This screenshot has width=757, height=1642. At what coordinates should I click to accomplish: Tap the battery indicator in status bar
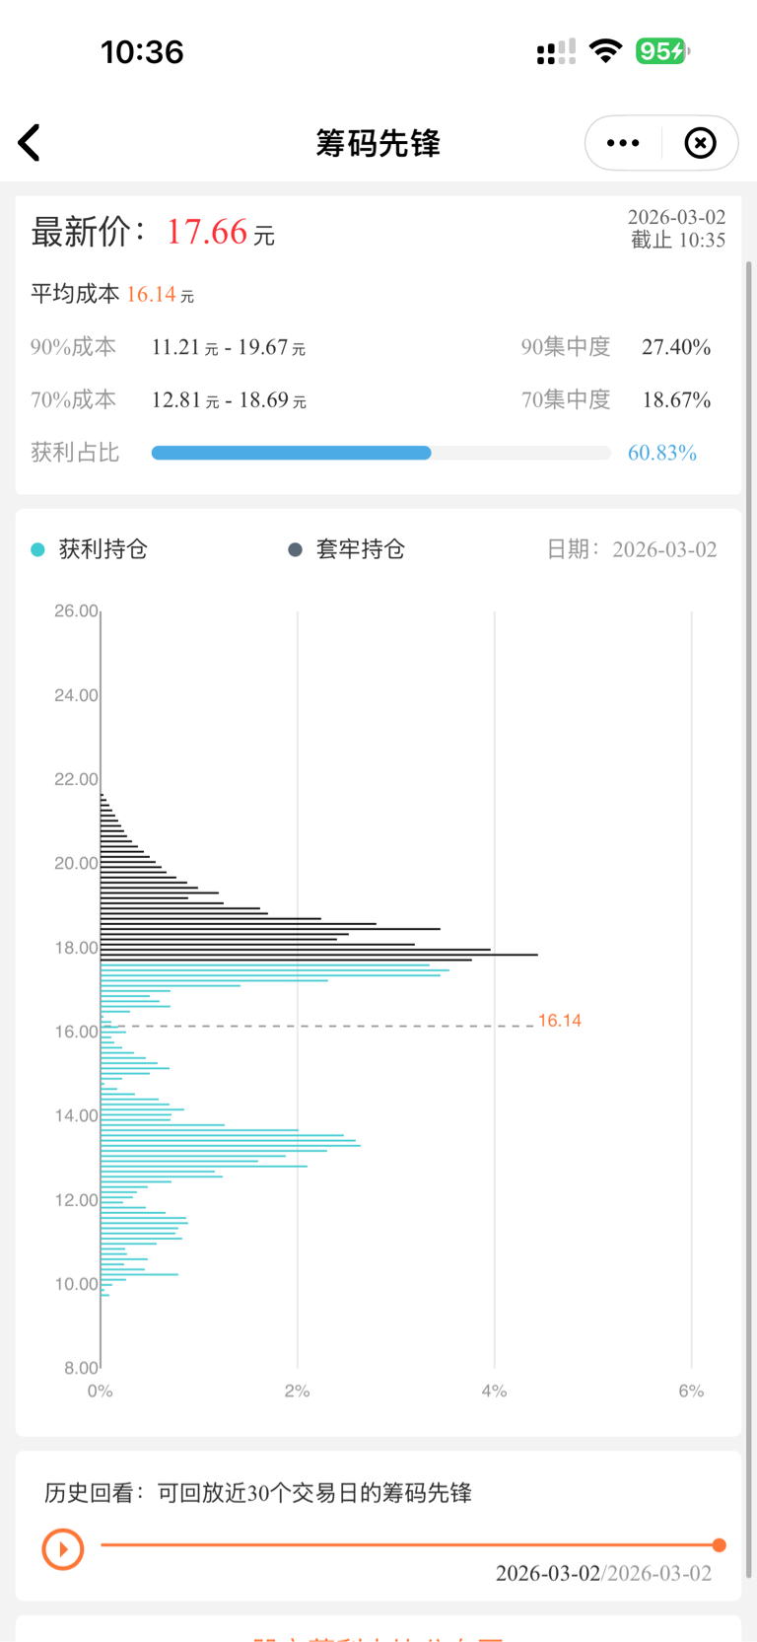[x=662, y=51]
